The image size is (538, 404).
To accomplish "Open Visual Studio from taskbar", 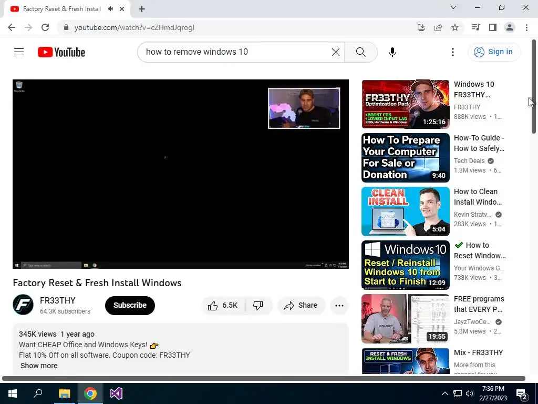I will pyautogui.click(x=116, y=393).
